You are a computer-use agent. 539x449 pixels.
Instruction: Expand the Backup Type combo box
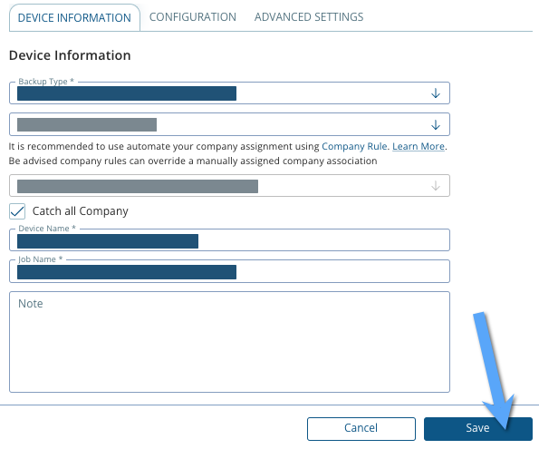tap(229, 93)
